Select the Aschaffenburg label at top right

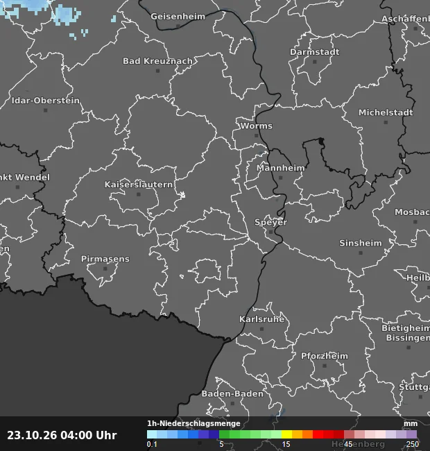click(406, 19)
